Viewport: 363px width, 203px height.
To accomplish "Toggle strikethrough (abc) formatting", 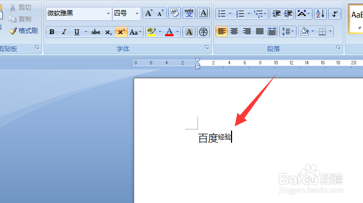I will coord(96,32).
